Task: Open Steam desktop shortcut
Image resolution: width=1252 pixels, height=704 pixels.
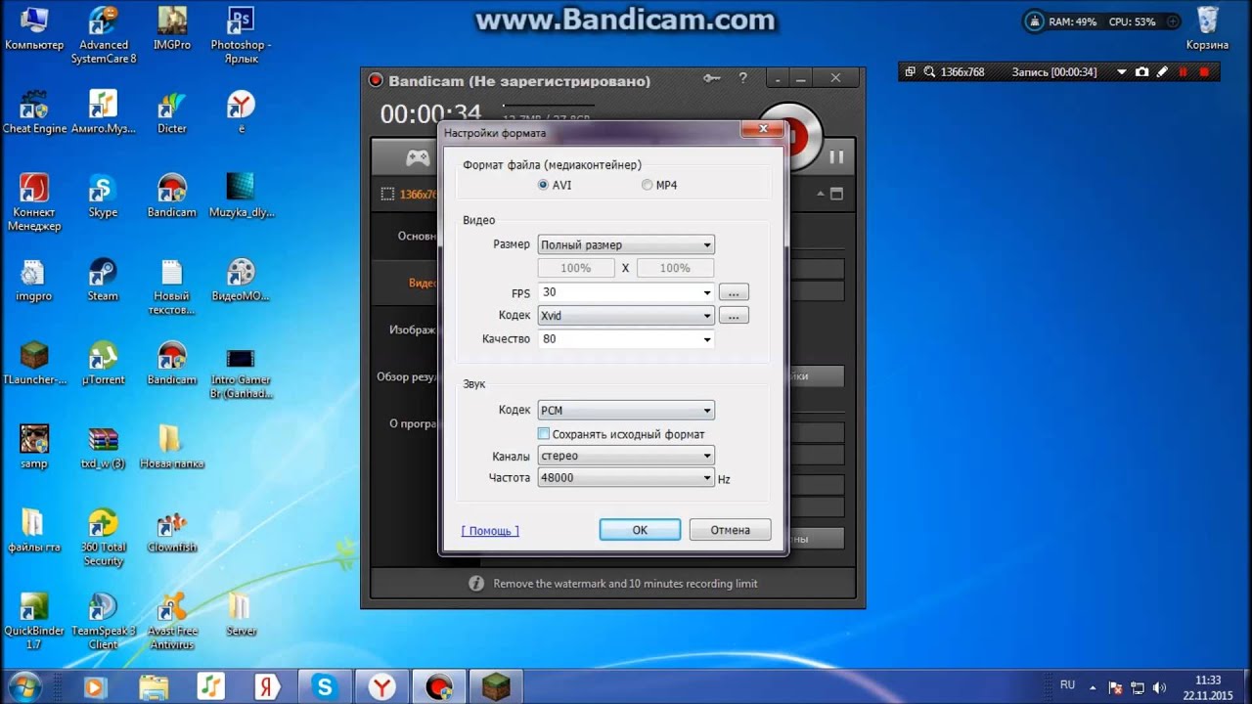Action: coord(103,279)
